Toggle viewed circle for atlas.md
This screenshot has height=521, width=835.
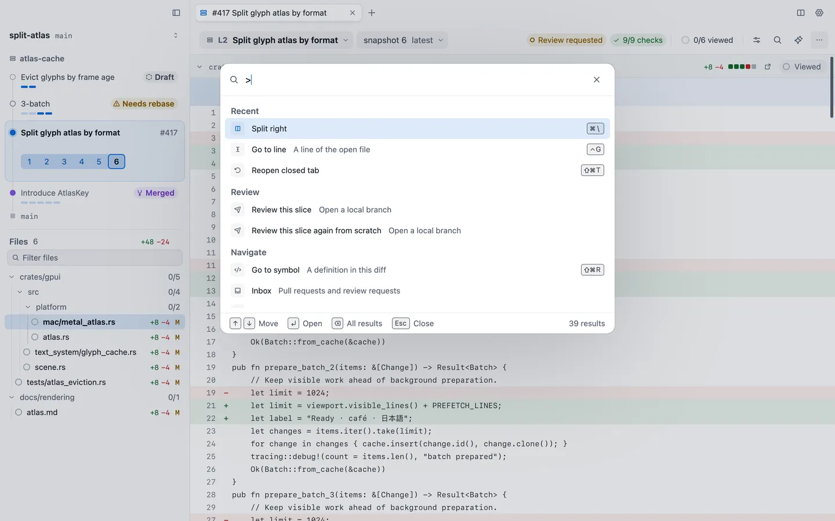point(19,412)
